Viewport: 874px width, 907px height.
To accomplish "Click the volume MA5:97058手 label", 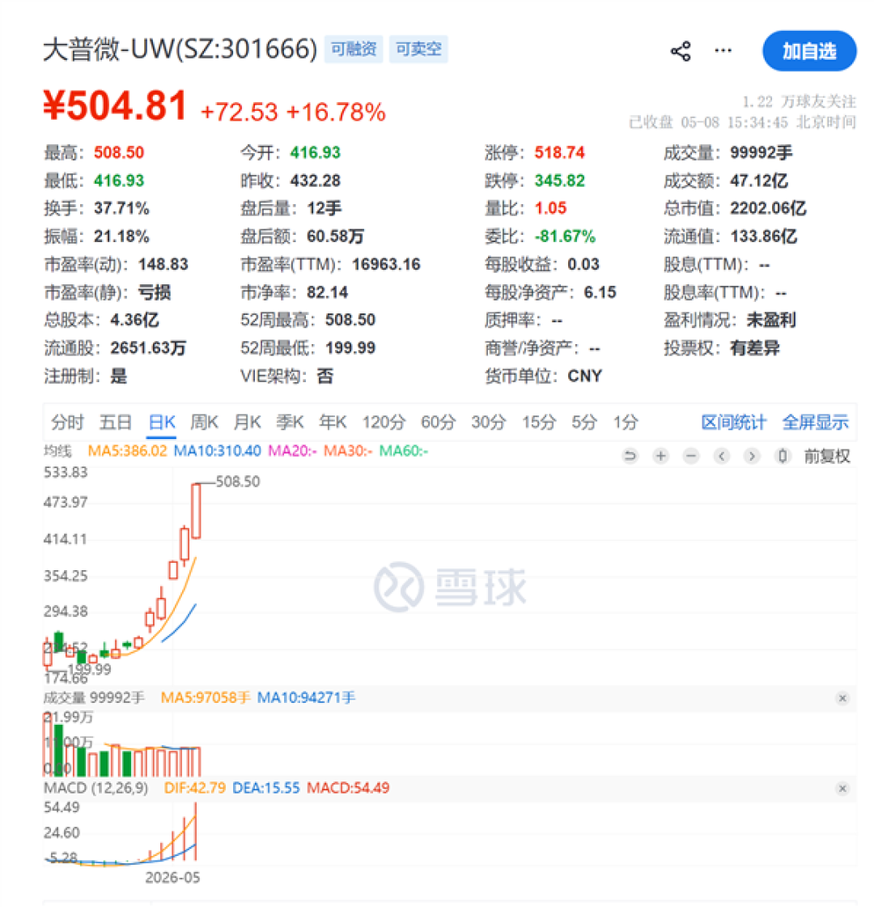I will 206,698.
